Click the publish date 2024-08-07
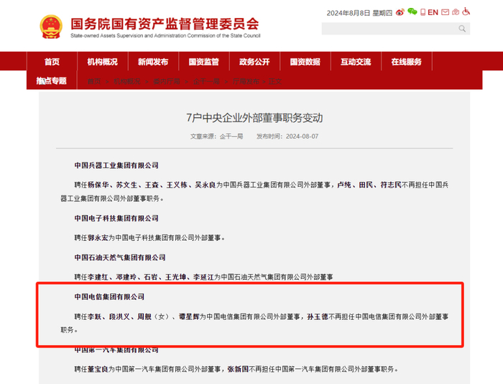 point(303,137)
